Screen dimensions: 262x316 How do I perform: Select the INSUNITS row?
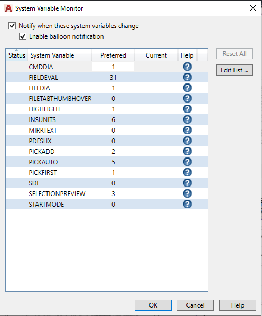tap(107, 119)
